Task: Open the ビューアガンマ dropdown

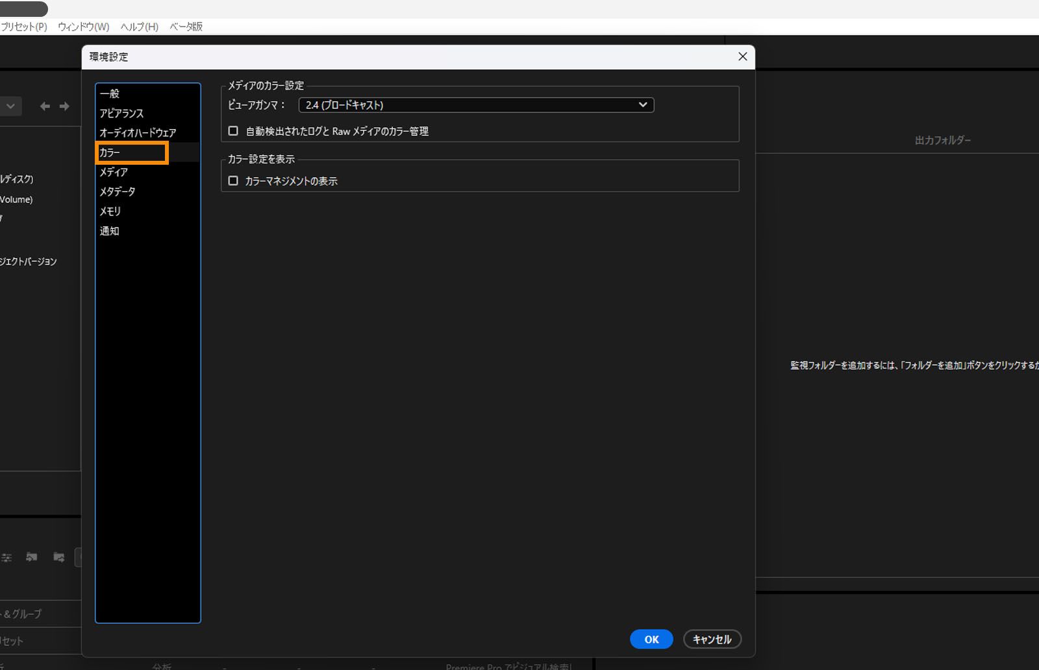Action: (x=476, y=105)
